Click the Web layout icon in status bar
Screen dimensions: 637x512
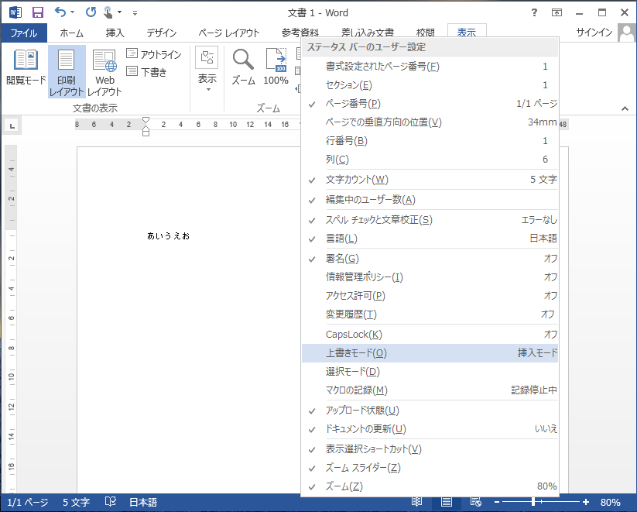(476, 503)
